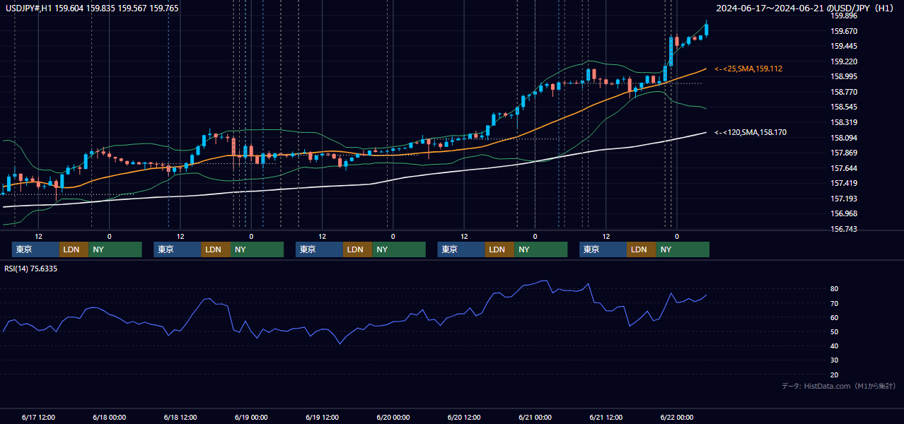Click price axis label 157.419

coord(843,183)
